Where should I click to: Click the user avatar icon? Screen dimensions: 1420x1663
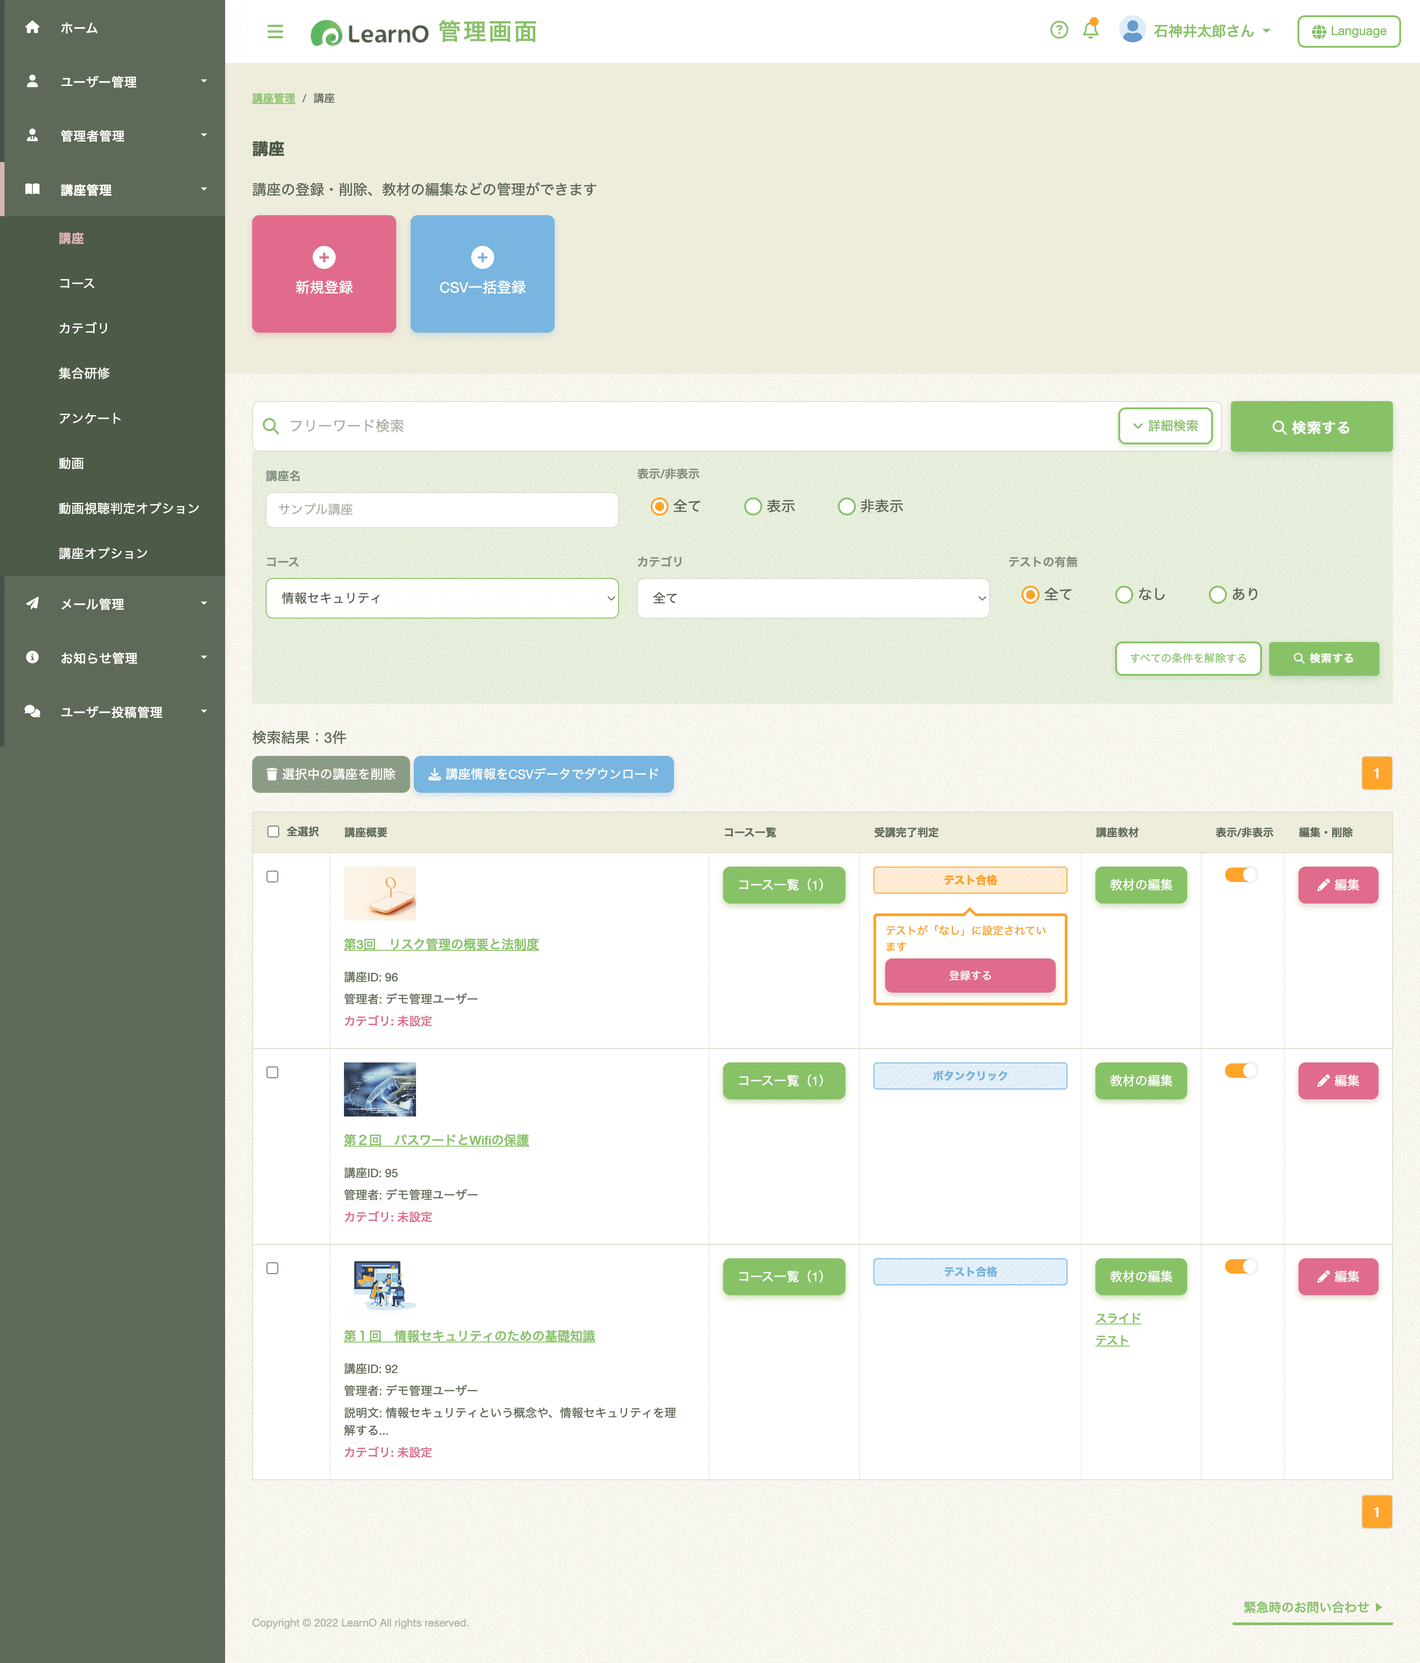(1132, 31)
